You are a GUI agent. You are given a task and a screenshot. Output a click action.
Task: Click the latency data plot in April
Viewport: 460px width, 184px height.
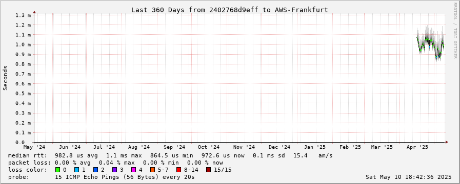pyautogui.click(x=430, y=43)
